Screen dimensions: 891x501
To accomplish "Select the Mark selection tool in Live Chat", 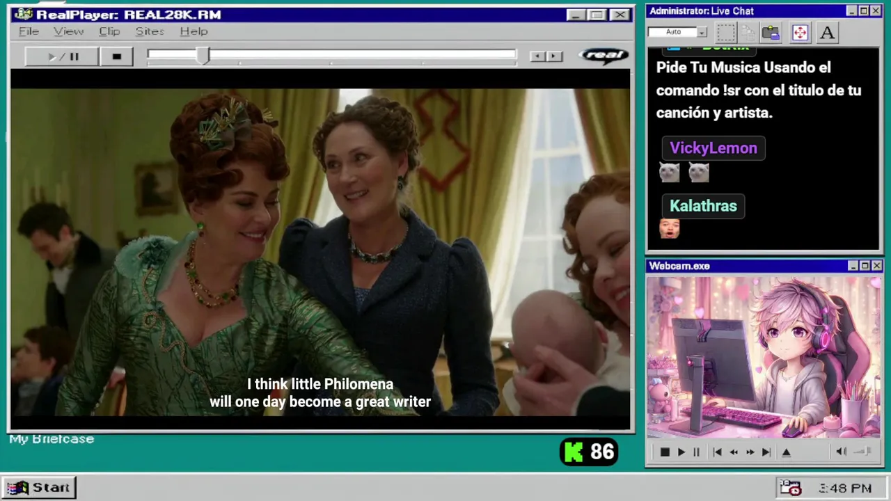I will point(726,33).
